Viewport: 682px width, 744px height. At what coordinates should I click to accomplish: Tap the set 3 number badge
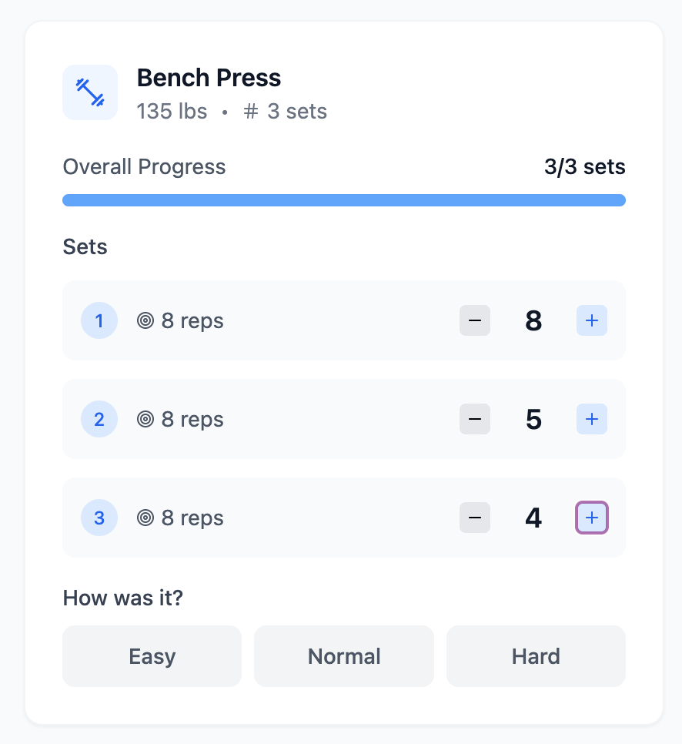[99, 518]
